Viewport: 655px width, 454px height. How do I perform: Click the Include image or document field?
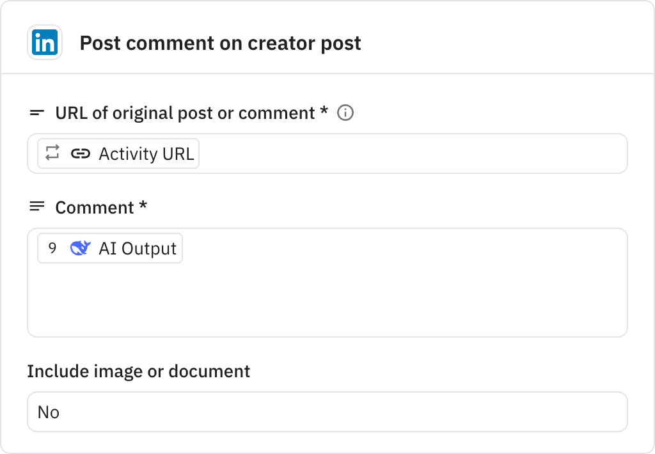[138, 371]
